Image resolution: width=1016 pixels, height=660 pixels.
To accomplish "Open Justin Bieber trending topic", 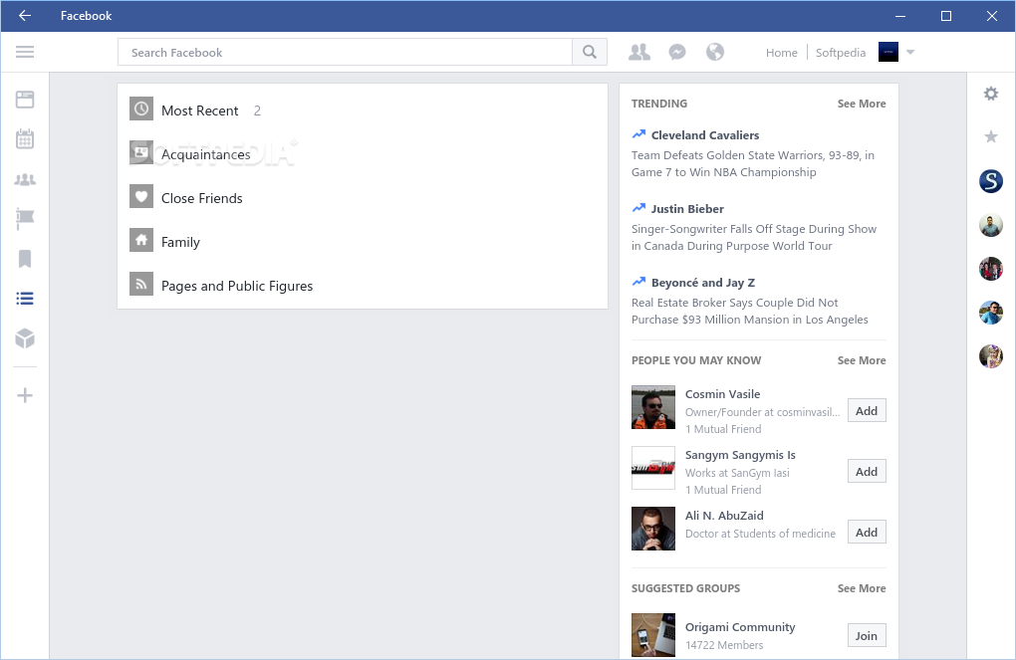I will (687, 209).
